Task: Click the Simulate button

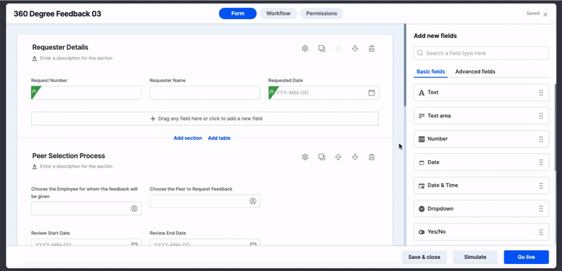Action: pos(476,257)
